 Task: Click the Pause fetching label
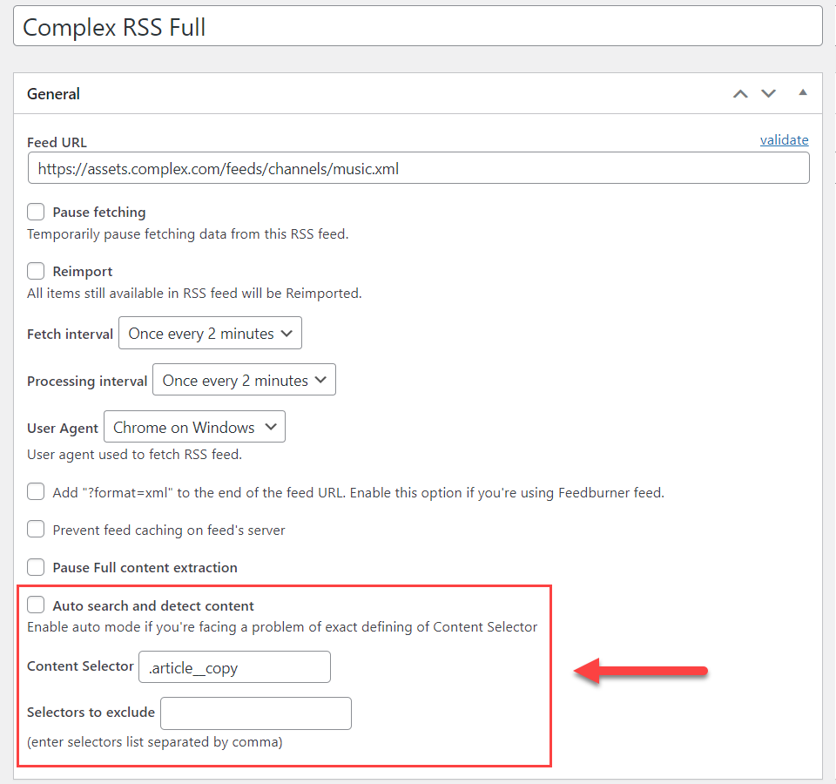click(99, 213)
